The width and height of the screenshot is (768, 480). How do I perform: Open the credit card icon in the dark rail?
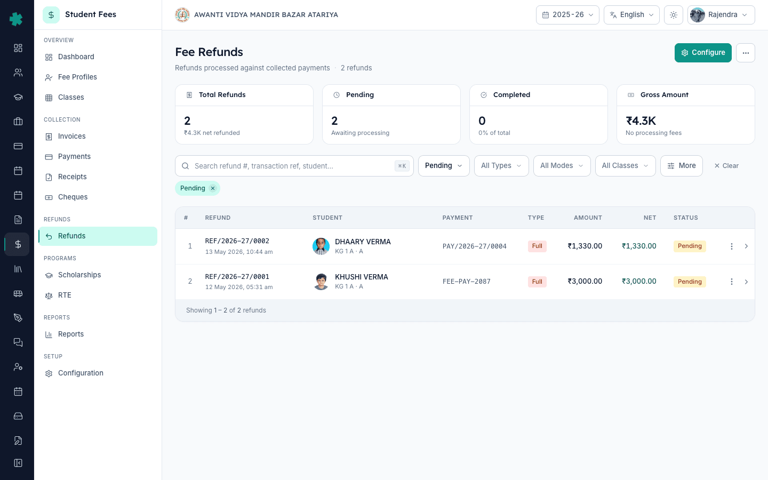(18, 146)
